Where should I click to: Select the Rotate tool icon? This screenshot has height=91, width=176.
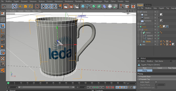click(x=31, y=6)
